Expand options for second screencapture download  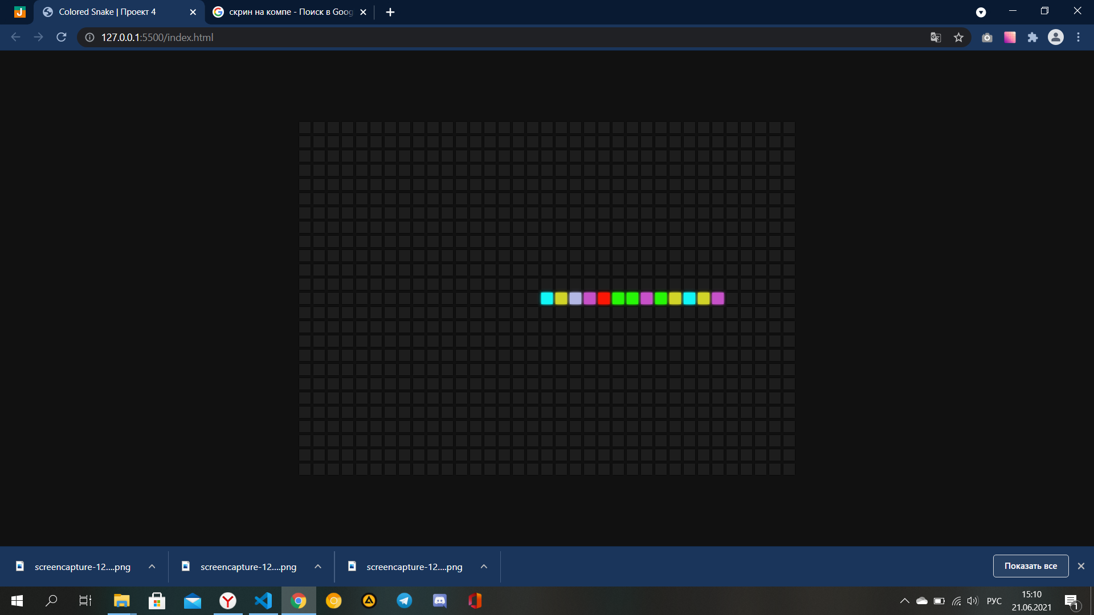[x=318, y=567]
